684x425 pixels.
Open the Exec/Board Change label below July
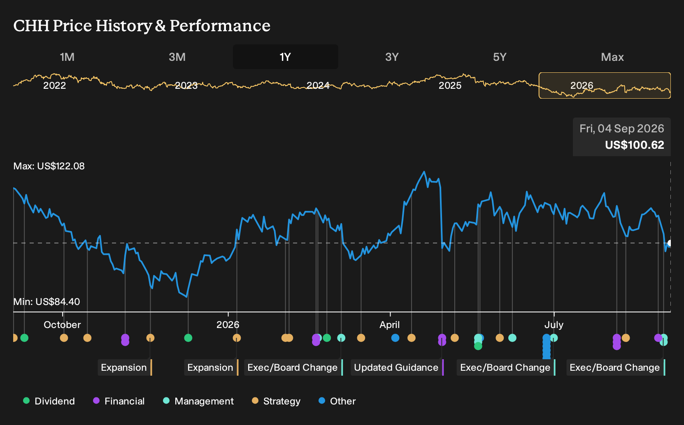tap(506, 367)
